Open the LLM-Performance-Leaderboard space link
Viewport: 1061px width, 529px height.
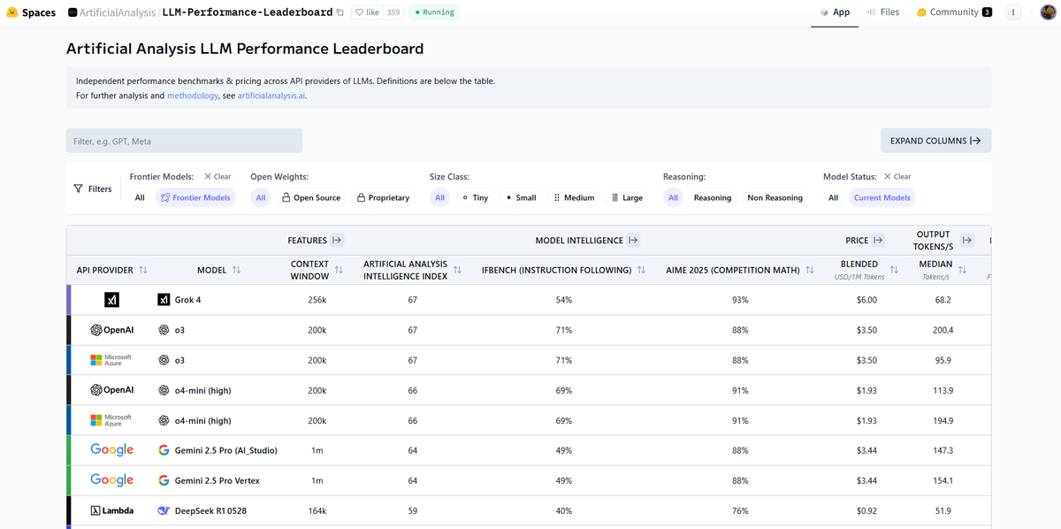(x=248, y=12)
